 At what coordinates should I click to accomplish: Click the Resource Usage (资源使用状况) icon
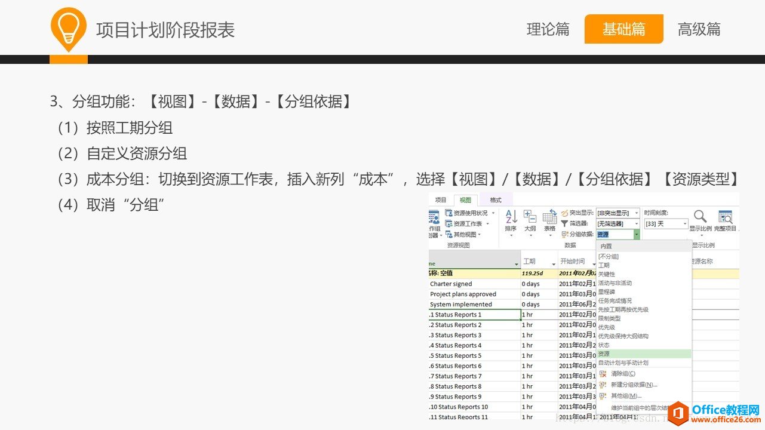pos(449,213)
